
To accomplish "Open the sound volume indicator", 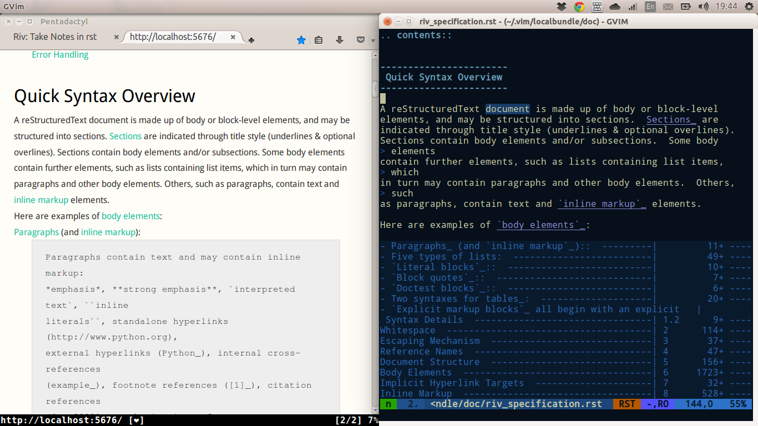I will click(703, 7).
